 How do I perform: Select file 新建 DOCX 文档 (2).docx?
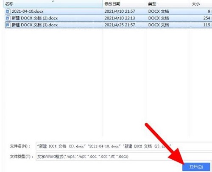[108, 18]
